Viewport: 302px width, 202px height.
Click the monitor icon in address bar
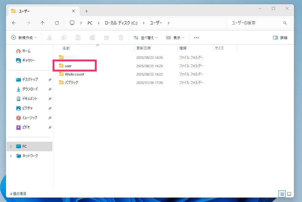point(72,23)
